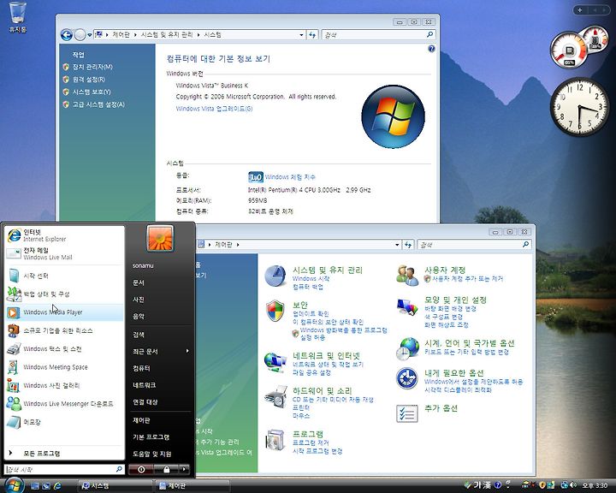Open 백업 상태 및 구성 entry
Viewport: 616px width, 493px height.
click(64, 294)
